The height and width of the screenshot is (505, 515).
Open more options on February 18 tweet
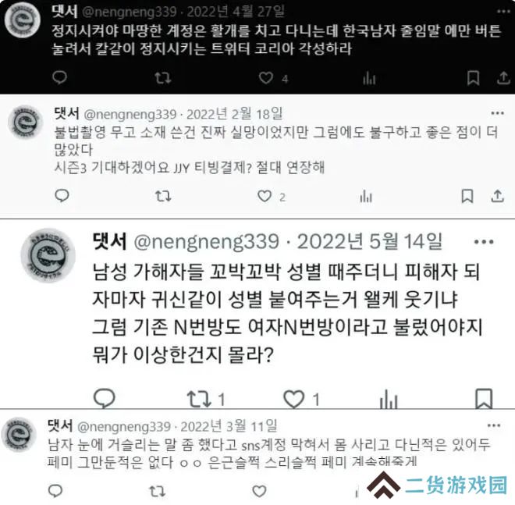tap(497, 113)
